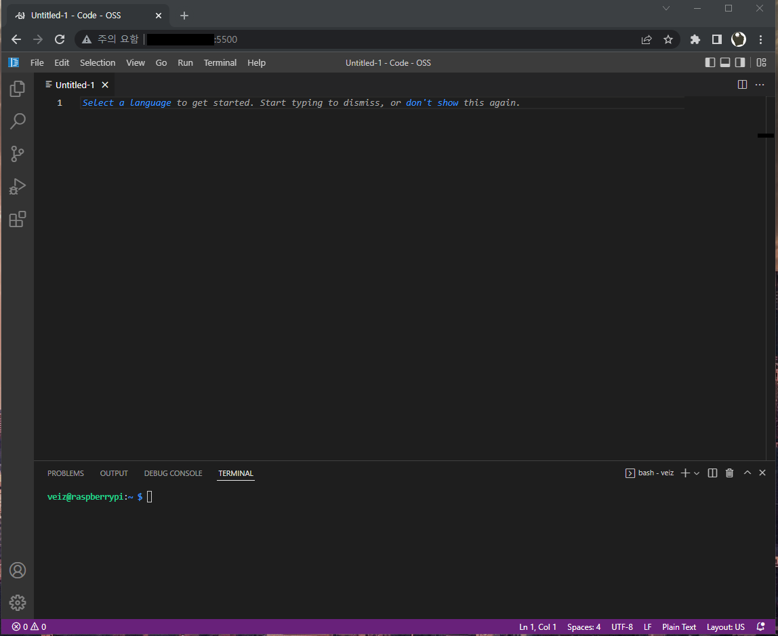The image size is (778, 636).
Task: Open the Run and Debug view
Action: tap(18, 186)
